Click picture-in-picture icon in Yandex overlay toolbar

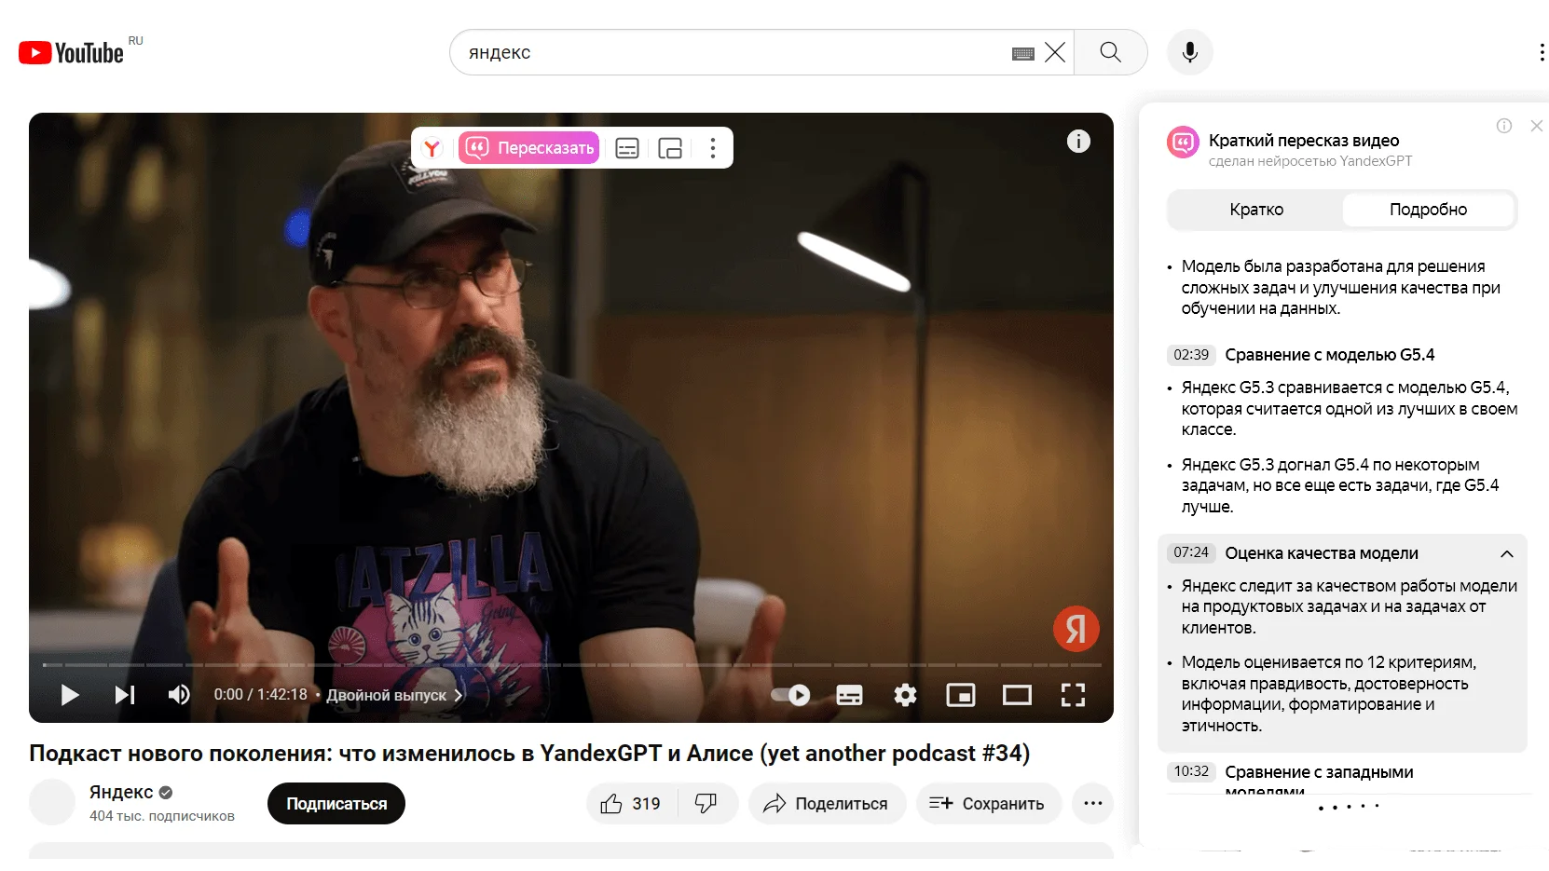(x=670, y=148)
